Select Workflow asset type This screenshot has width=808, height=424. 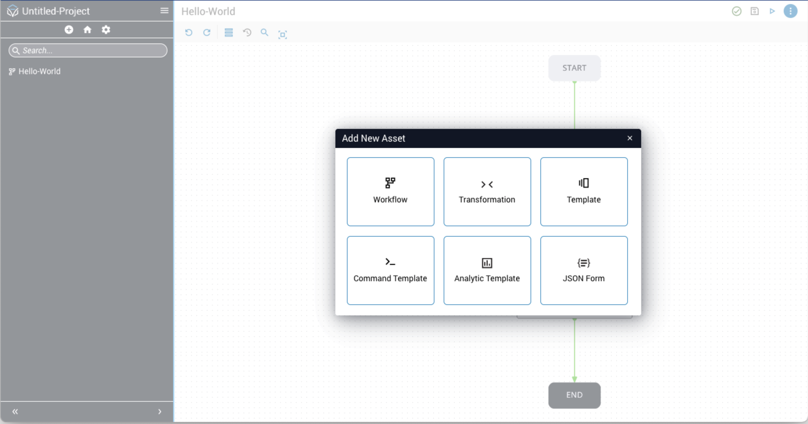(x=390, y=192)
